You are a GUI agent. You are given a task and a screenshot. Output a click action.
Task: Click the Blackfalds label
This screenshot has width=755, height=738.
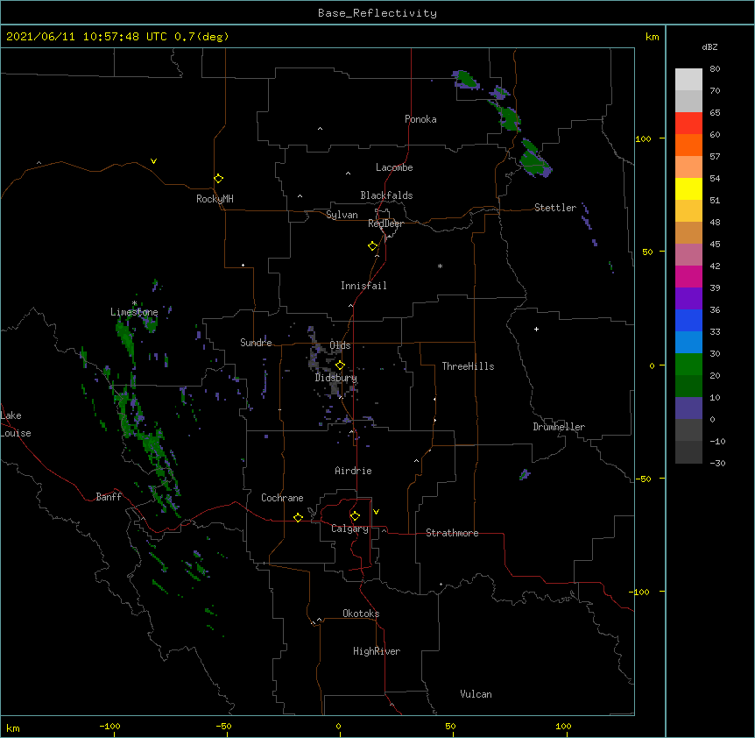coord(386,195)
